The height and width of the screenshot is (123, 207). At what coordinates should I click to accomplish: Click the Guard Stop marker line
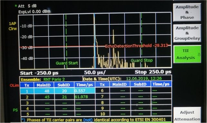point(142,40)
